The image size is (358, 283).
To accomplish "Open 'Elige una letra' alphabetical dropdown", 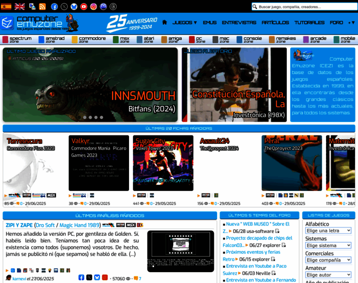I will (328, 231).
